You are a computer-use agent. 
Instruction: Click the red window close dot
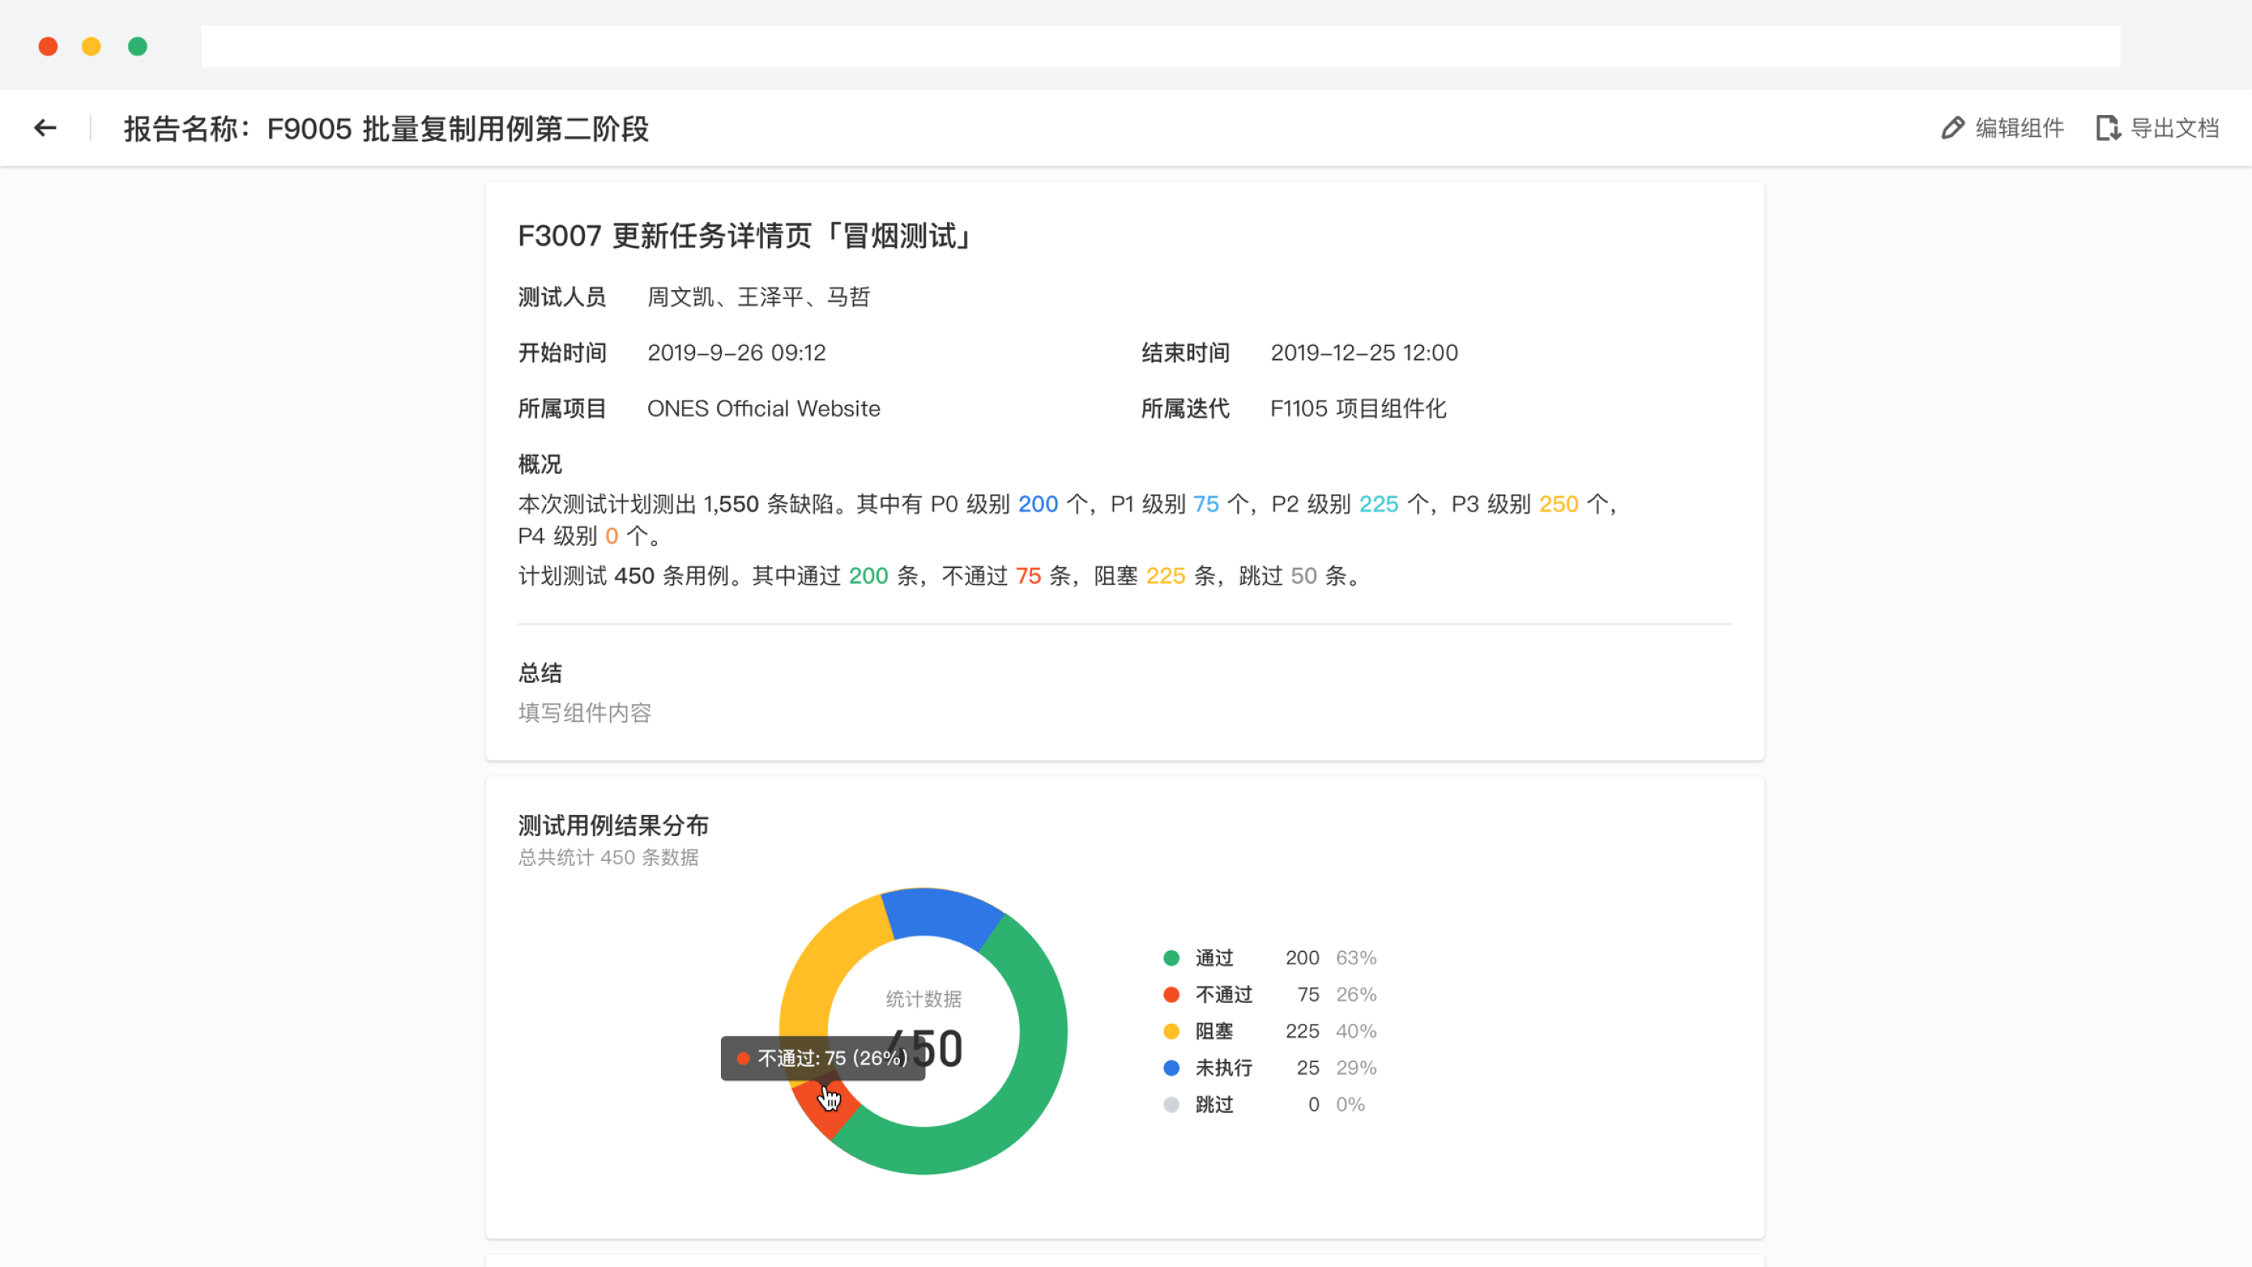pos(48,46)
